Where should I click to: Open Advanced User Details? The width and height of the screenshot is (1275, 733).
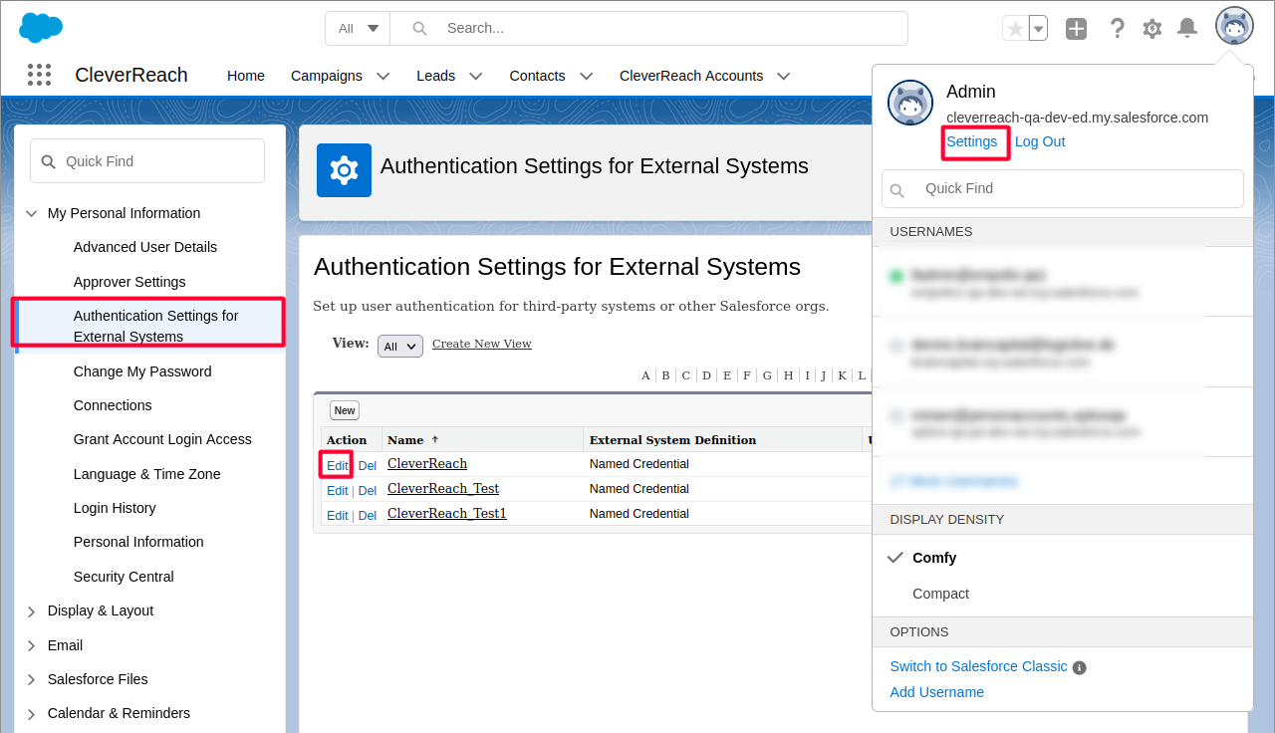145,247
